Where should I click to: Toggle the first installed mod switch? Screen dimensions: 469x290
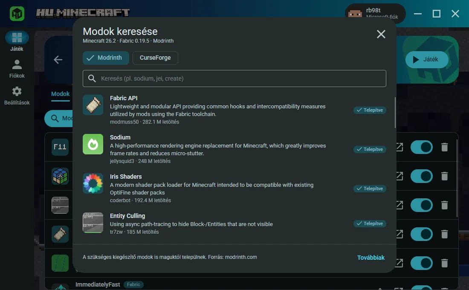point(421,147)
